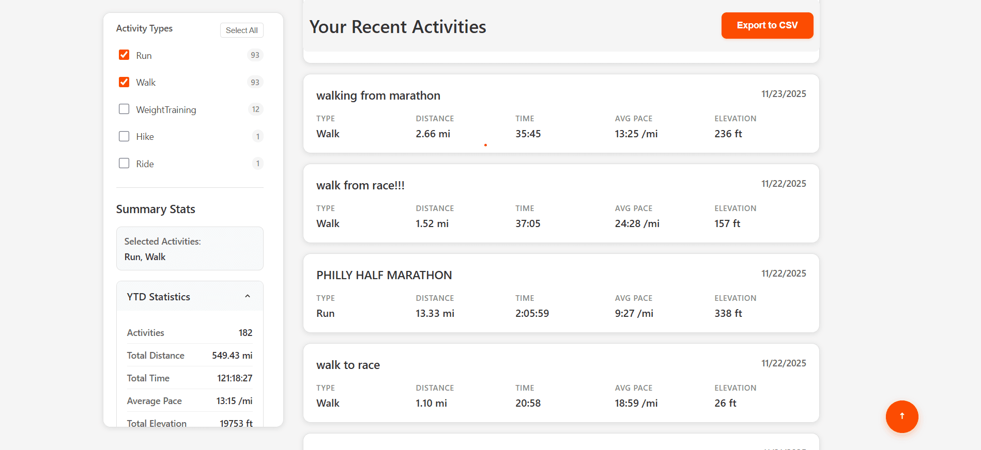
Task: Enable the Hike activity filter
Action: (124, 136)
